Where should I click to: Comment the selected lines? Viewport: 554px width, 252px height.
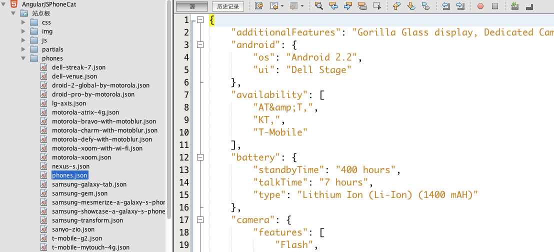pyautogui.click(x=514, y=6)
